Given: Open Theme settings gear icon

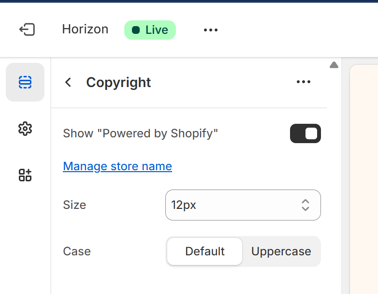Looking at the screenshot, I should [x=25, y=129].
